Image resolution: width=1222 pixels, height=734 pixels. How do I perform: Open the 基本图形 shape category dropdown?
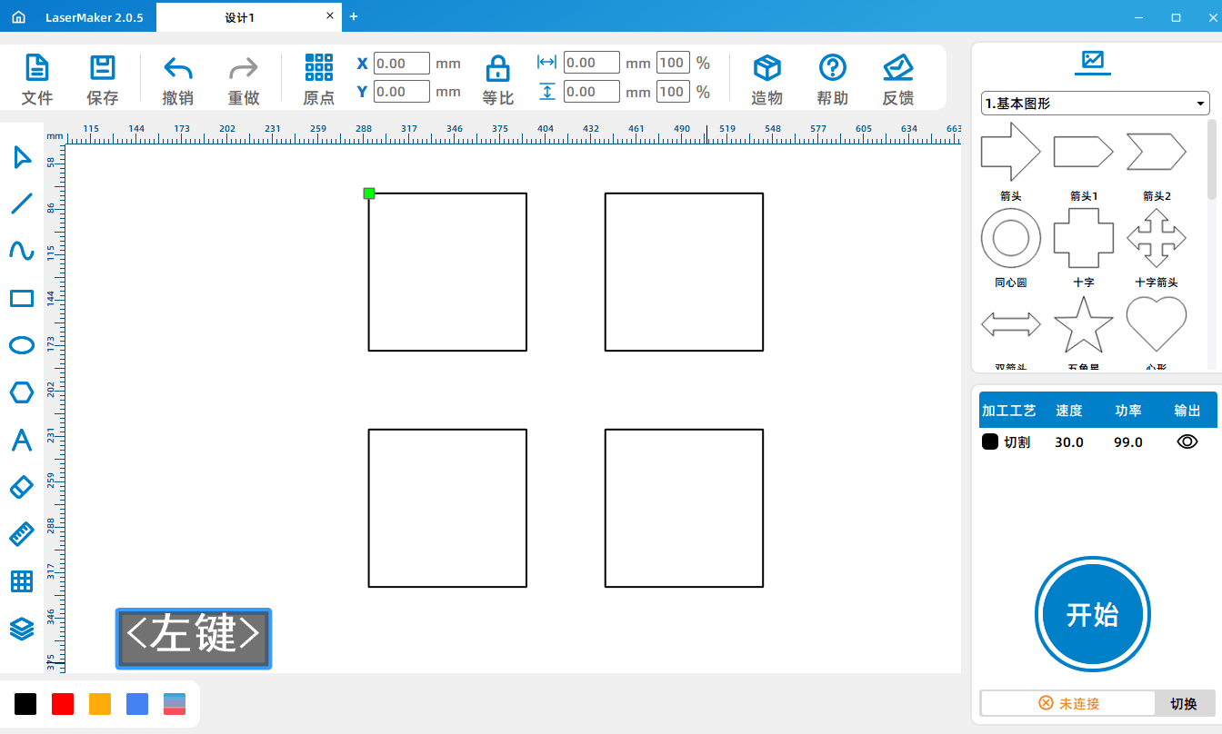(x=1096, y=104)
